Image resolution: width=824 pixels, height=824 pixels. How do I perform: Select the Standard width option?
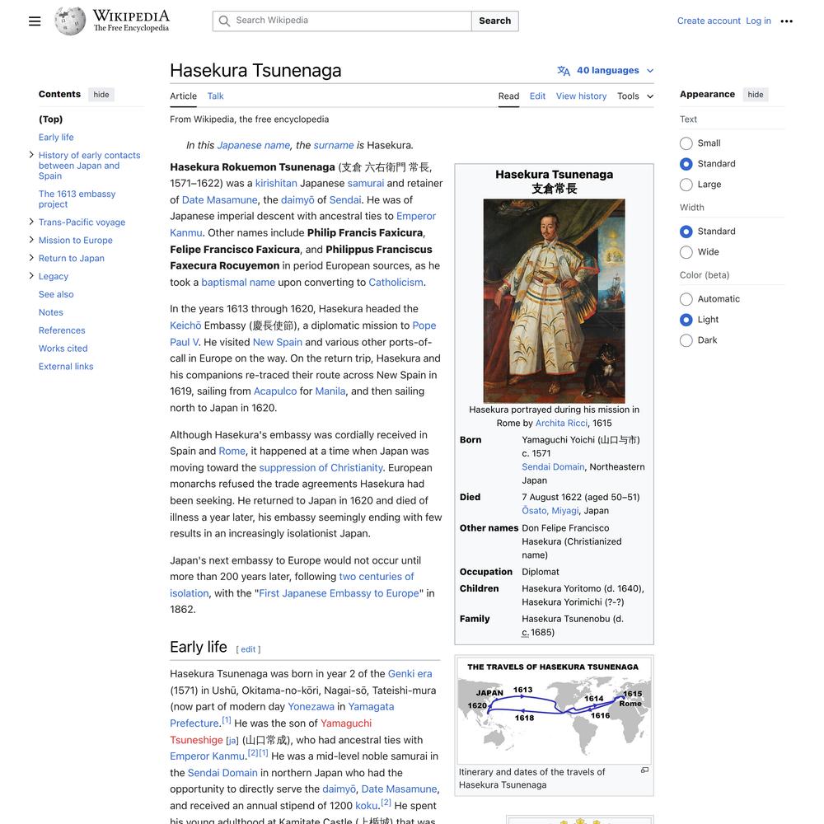click(686, 232)
